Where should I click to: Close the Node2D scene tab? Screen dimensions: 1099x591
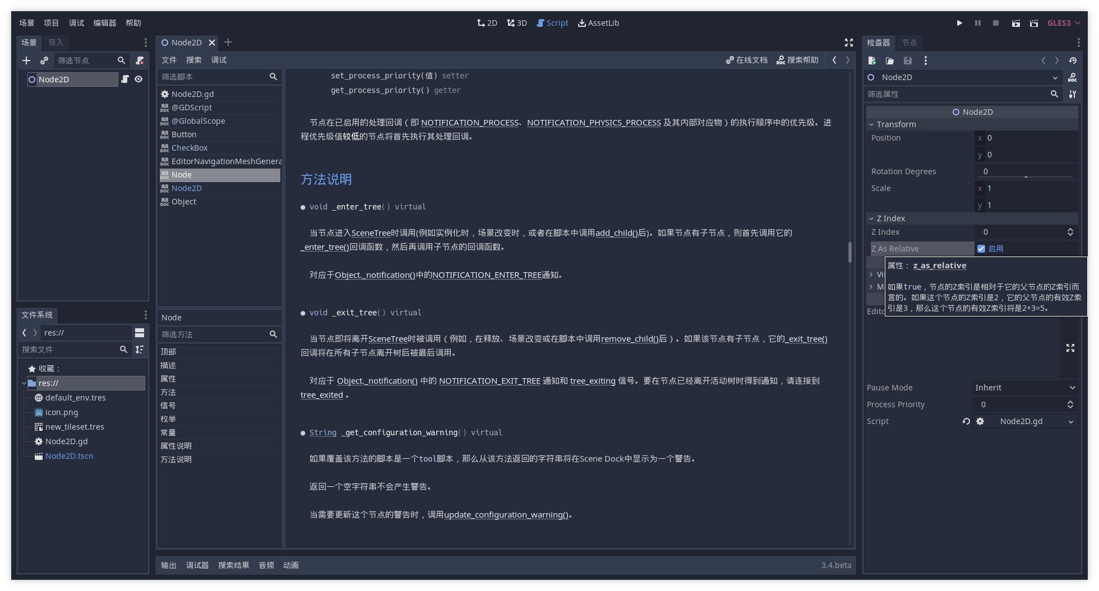coord(212,43)
